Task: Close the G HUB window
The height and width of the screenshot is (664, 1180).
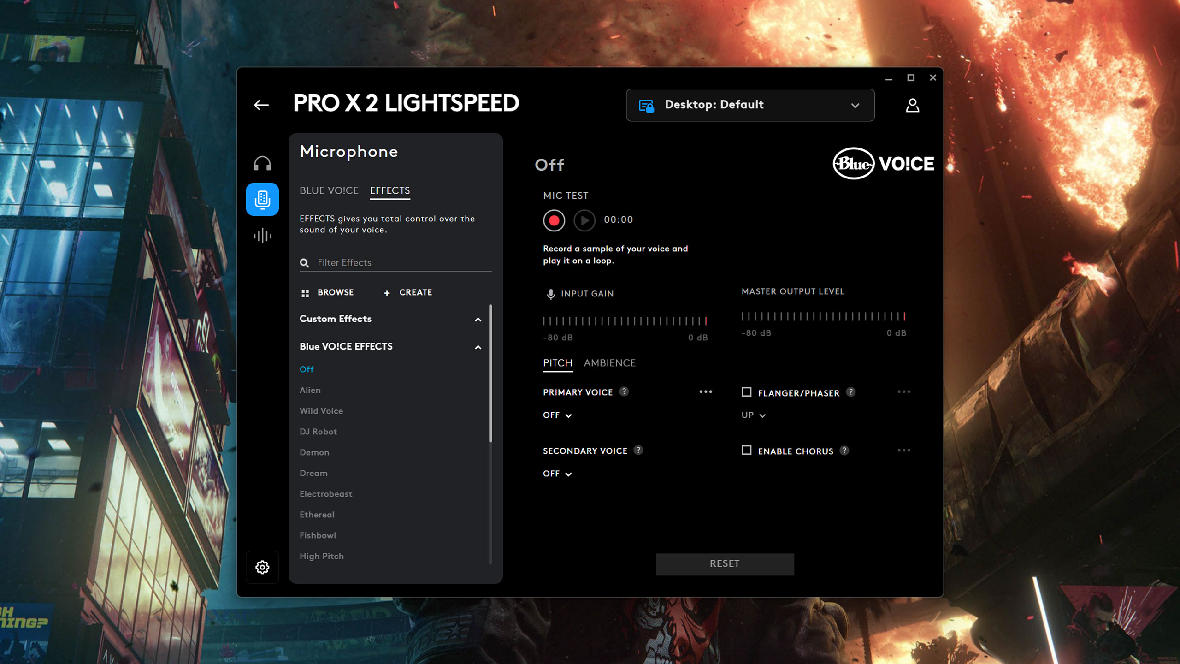Action: coord(933,78)
